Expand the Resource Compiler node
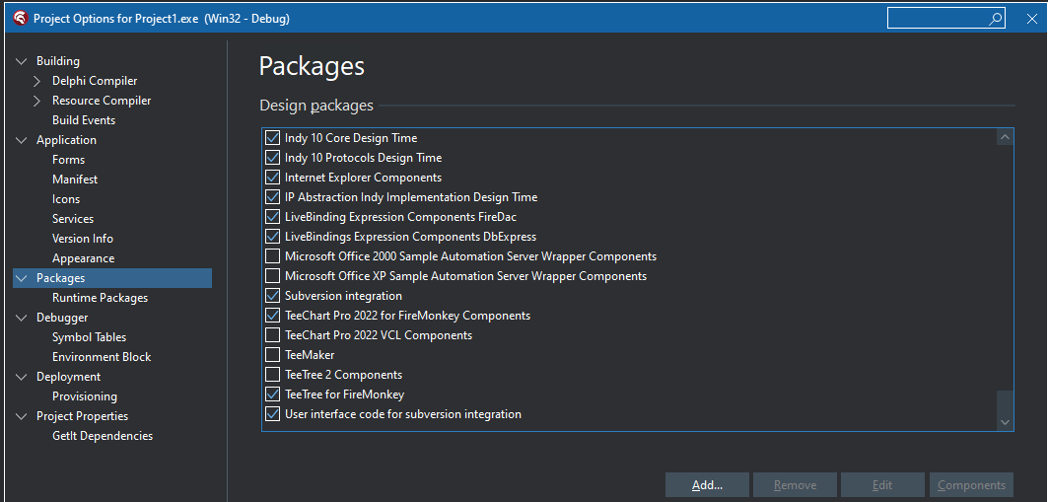The width and height of the screenshot is (1048, 502). (x=37, y=101)
